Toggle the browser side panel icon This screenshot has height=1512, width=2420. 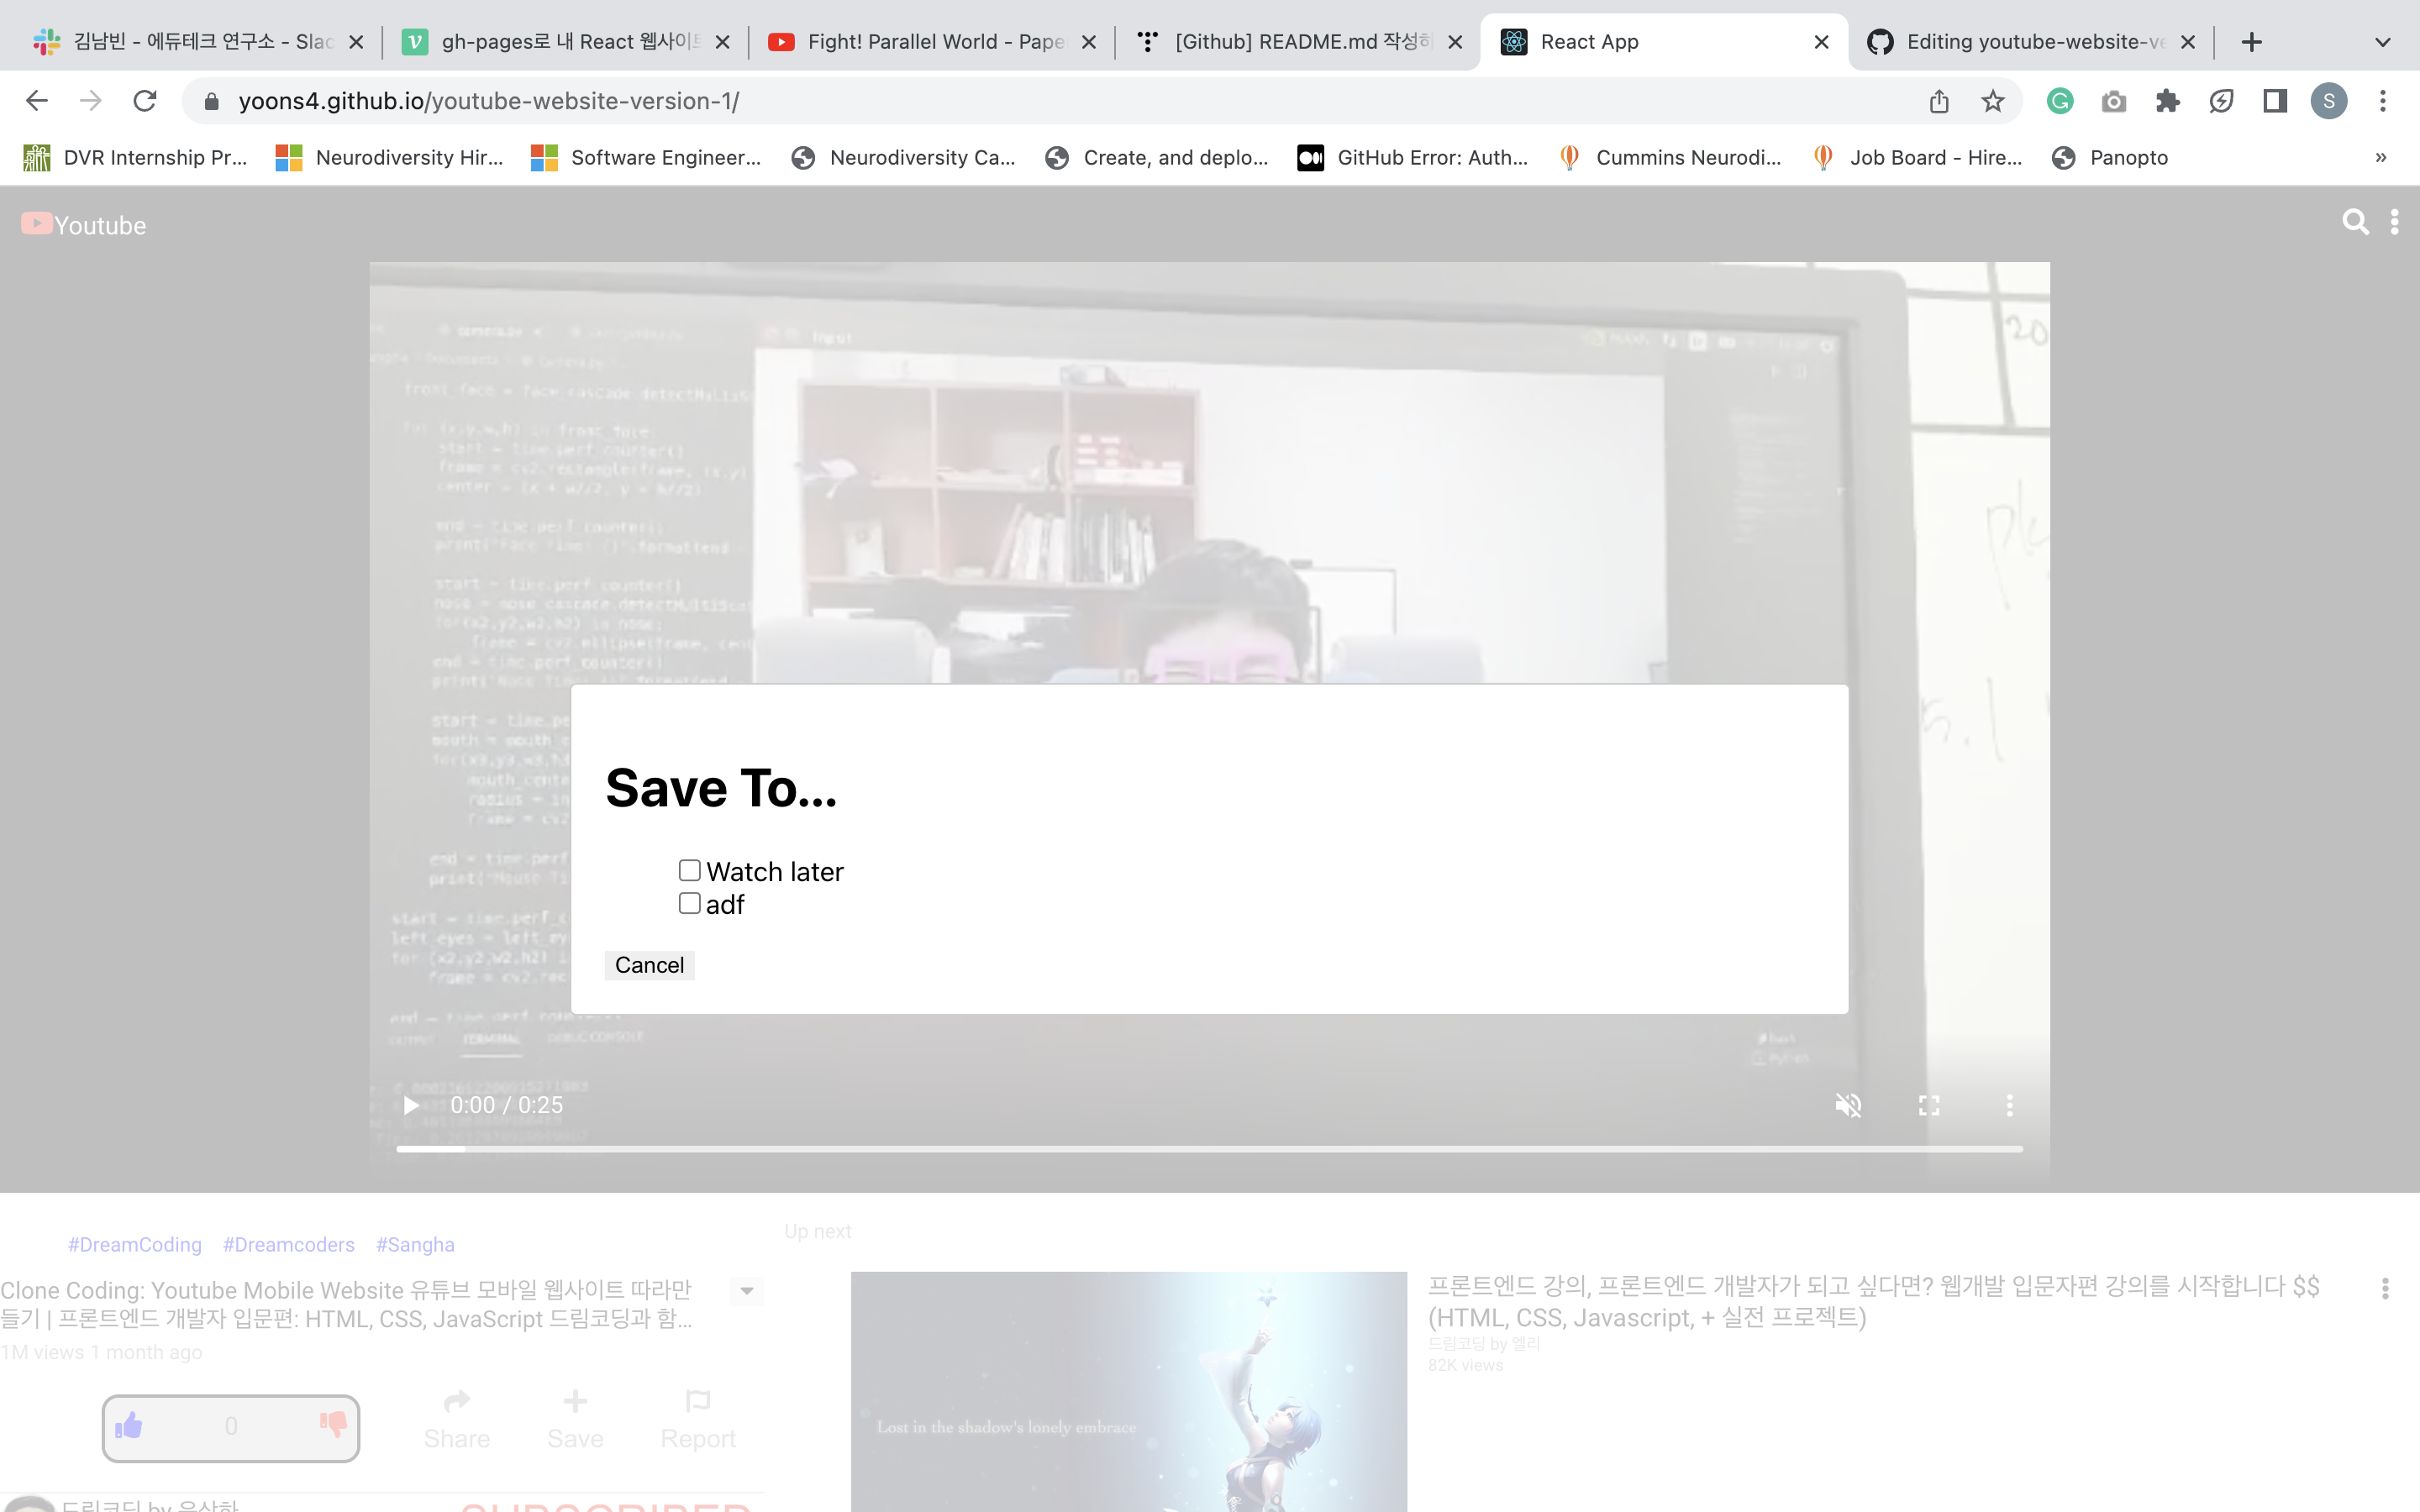click(x=2275, y=101)
